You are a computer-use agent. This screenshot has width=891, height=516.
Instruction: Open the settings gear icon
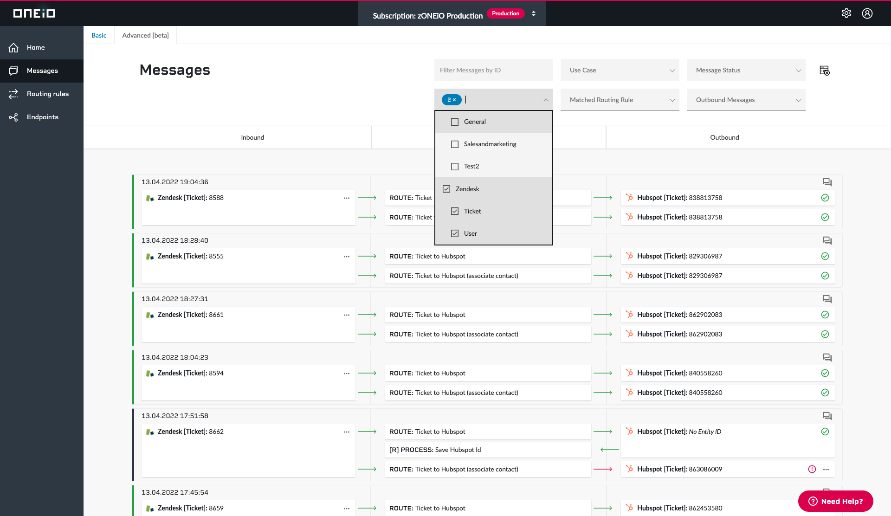[x=846, y=13]
